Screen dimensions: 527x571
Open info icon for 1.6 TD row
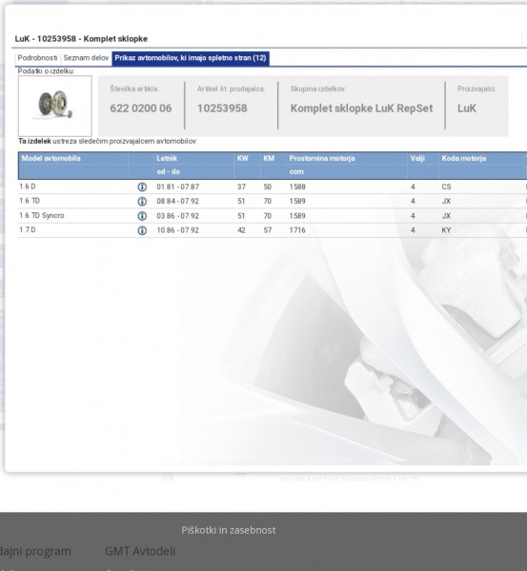142,202
